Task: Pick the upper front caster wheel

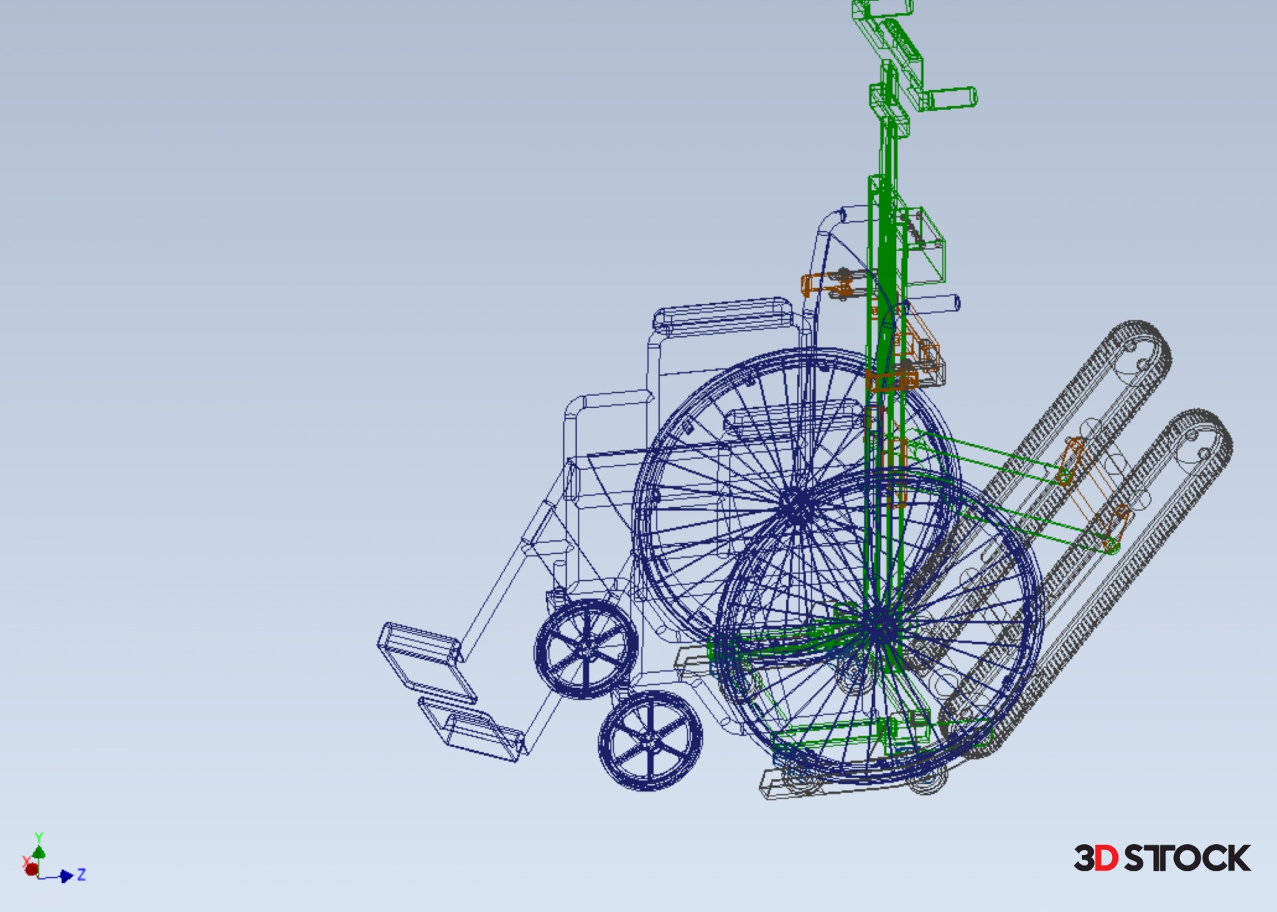Action: (586, 649)
